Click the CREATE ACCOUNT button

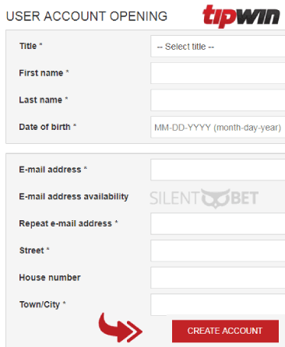[x=225, y=331]
